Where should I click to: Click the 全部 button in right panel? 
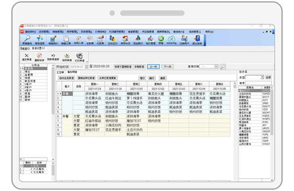[x=268, y=77]
